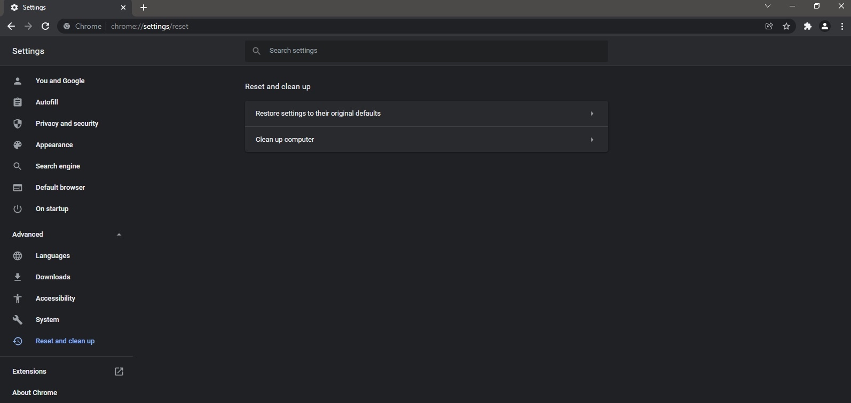Close the Settings tab
Image resolution: width=851 pixels, height=403 pixels.
[x=123, y=7]
